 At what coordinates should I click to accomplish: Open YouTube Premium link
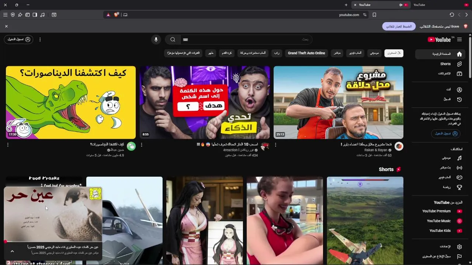pyautogui.click(x=440, y=211)
